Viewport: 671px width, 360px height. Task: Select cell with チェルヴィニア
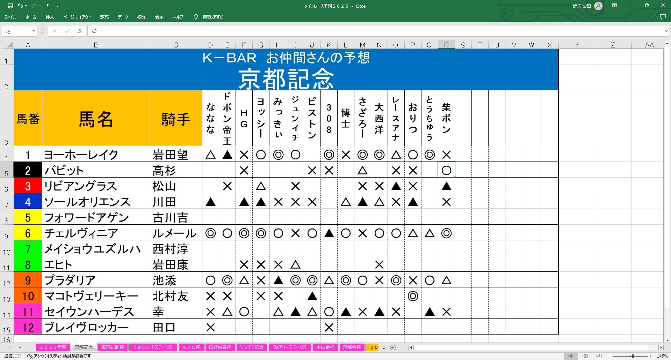click(96, 233)
